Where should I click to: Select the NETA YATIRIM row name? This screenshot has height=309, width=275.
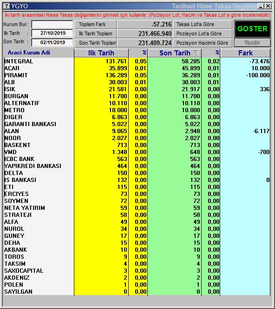(25, 208)
